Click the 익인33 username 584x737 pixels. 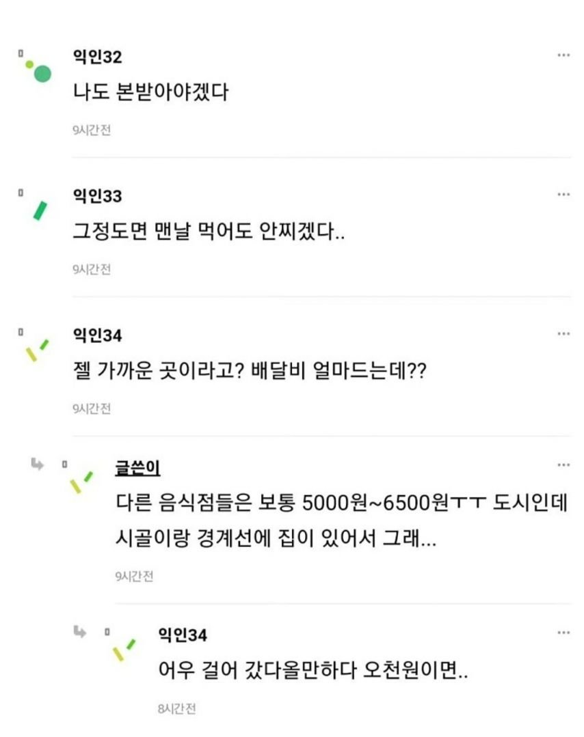(x=97, y=197)
